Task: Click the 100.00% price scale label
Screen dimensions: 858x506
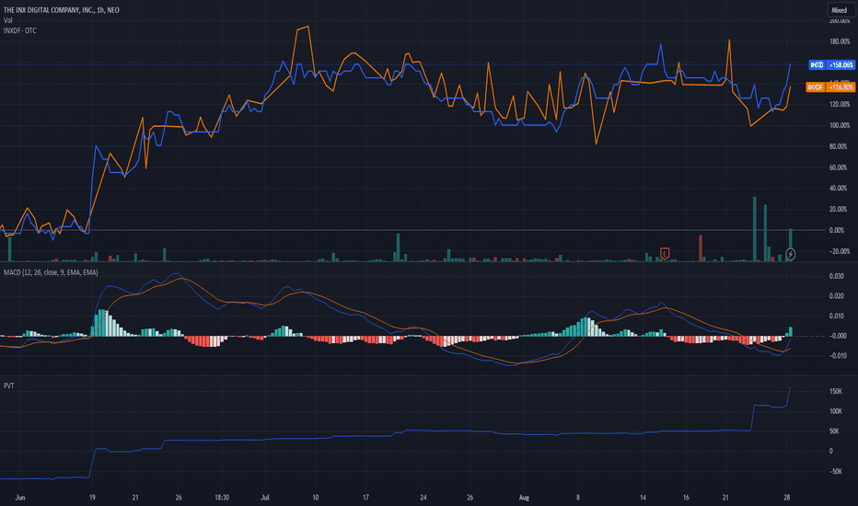Action: coord(839,125)
